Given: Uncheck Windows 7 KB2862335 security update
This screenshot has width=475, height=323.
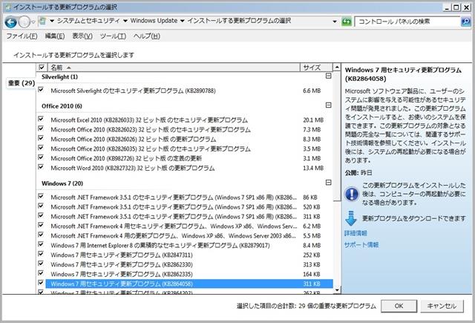Looking at the screenshot, I should (41, 273).
